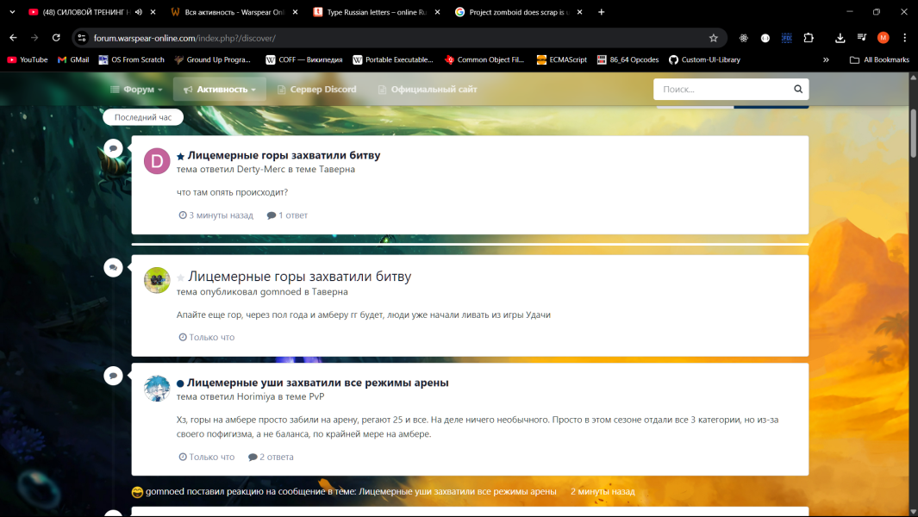This screenshot has width=918, height=517.
Task: Open Derty-Merc's profile link
Action: pyautogui.click(x=260, y=169)
